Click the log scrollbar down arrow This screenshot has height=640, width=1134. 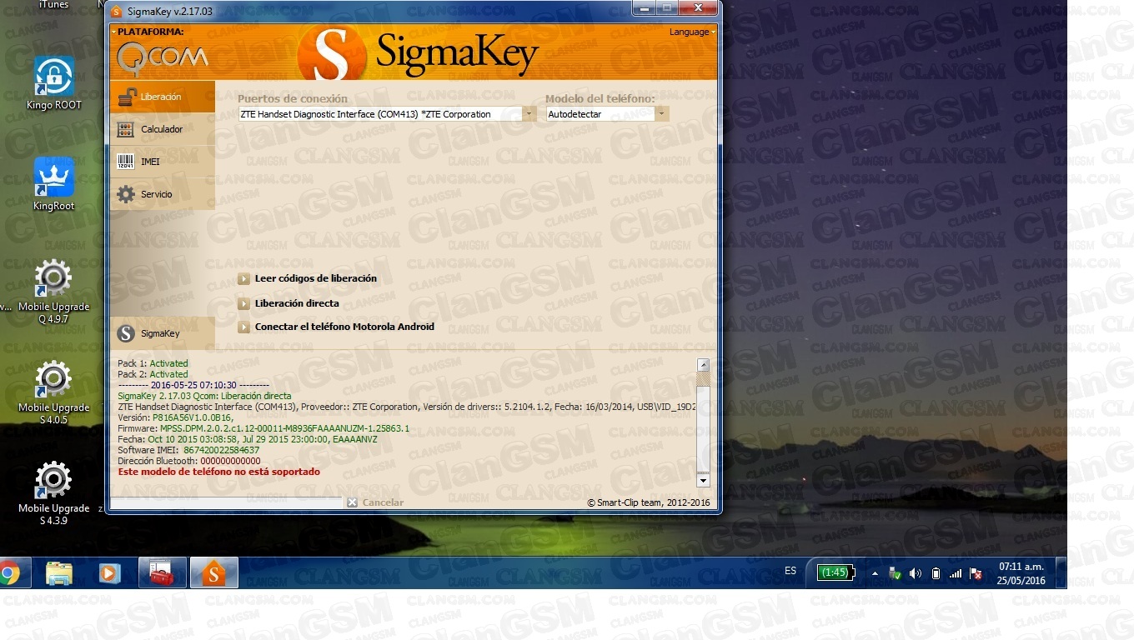[703, 480]
